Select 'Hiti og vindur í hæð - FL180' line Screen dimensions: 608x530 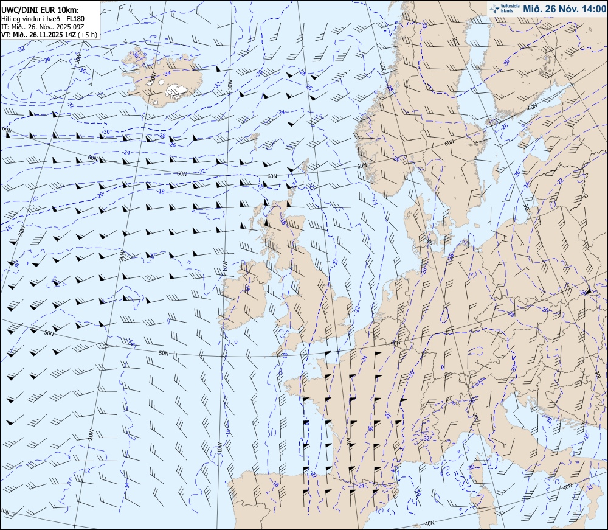(43, 19)
